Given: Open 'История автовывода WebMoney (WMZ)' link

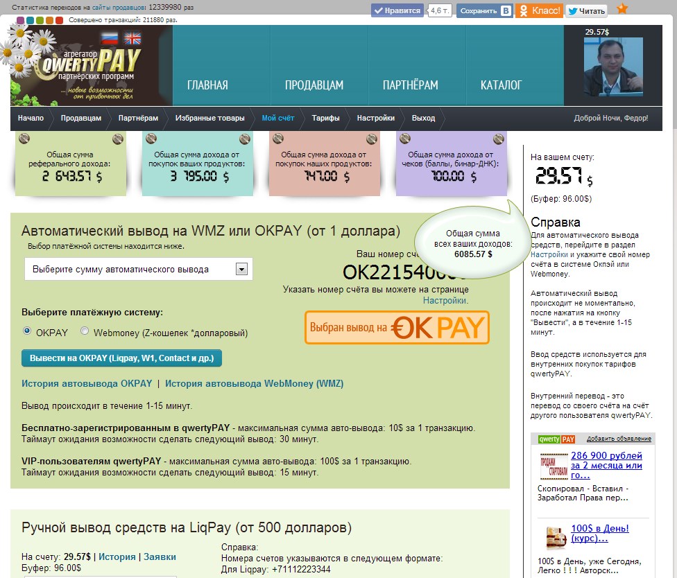Looking at the screenshot, I should pyautogui.click(x=254, y=383).
